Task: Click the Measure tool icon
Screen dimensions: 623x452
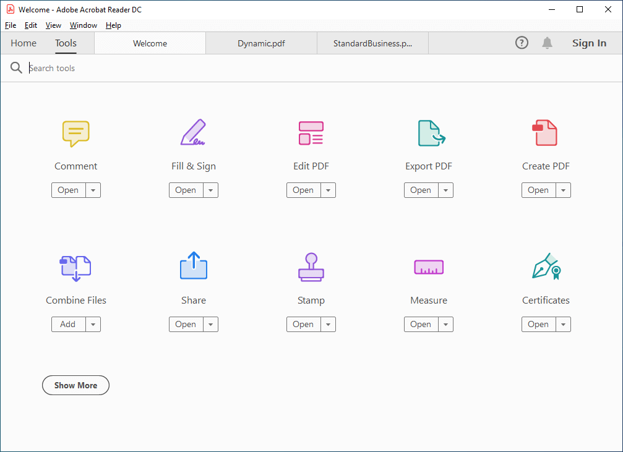Action: [428, 267]
